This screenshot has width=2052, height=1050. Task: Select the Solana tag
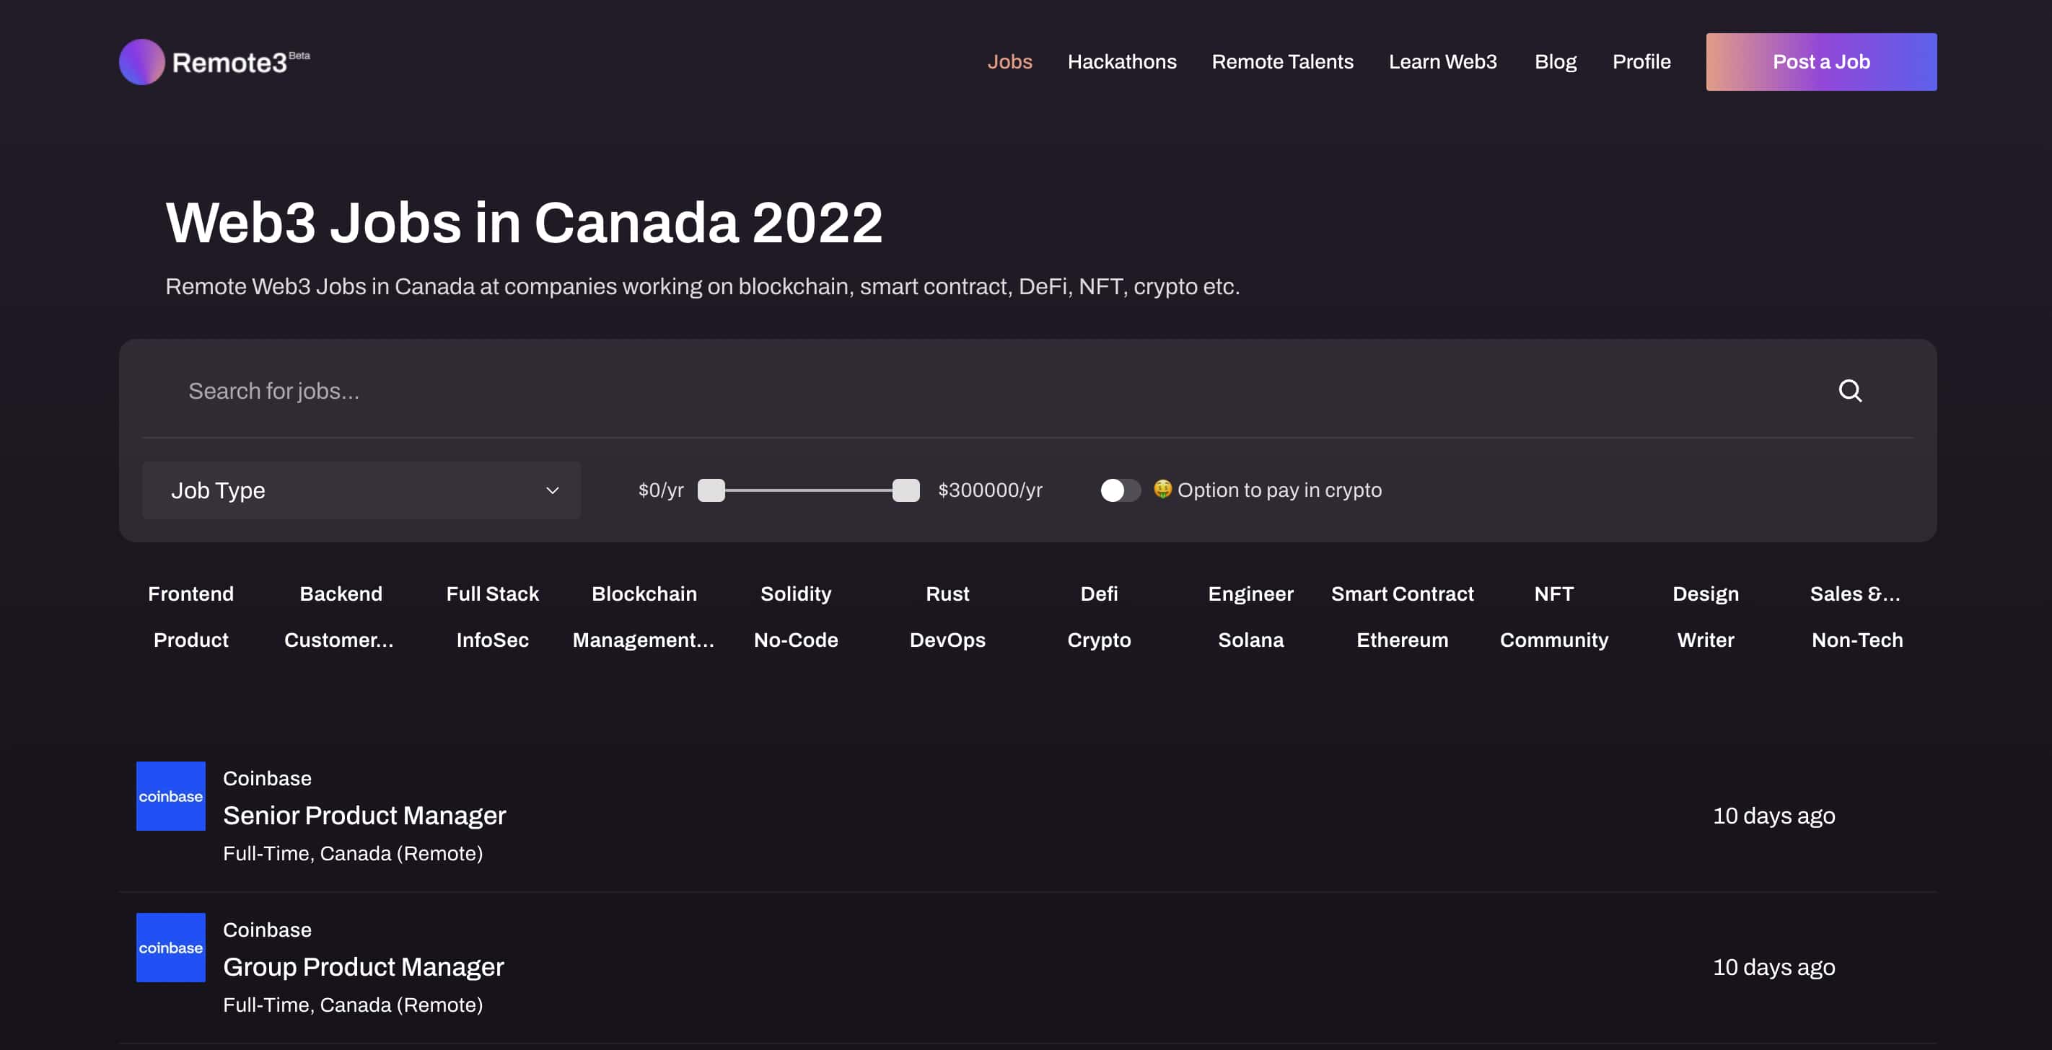(1250, 640)
